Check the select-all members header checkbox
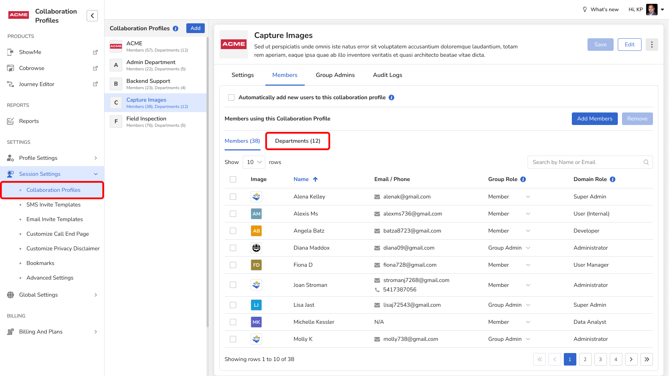This screenshot has width=669, height=376. [233, 179]
